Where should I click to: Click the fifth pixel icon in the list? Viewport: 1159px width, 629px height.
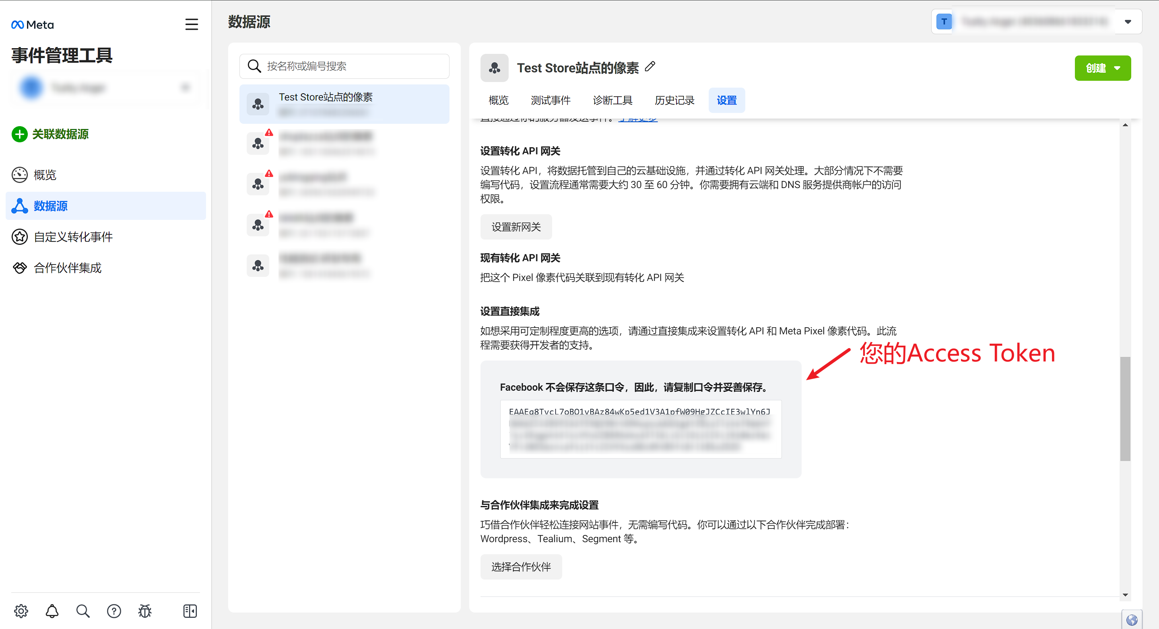(258, 266)
